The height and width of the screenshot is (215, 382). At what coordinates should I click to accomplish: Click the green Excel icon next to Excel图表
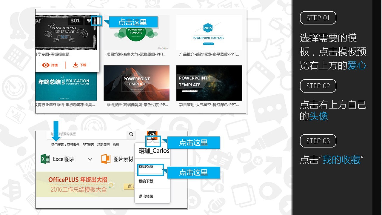[45, 159]
